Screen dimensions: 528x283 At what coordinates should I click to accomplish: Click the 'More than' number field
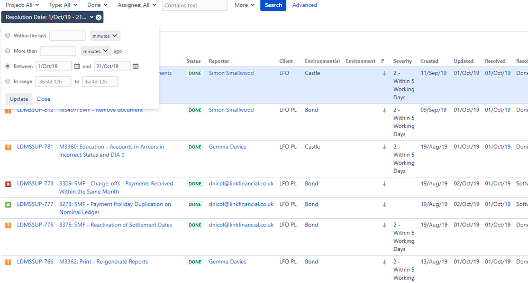pyautogui.click(x=58, y=51)
